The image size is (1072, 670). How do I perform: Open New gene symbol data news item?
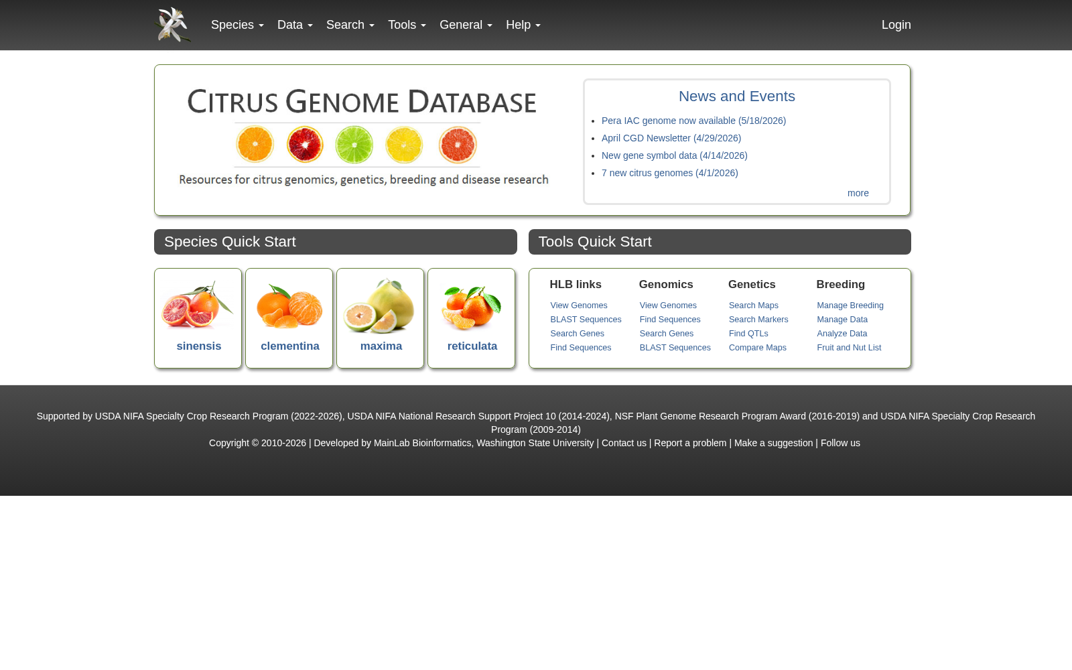(675, 155)
